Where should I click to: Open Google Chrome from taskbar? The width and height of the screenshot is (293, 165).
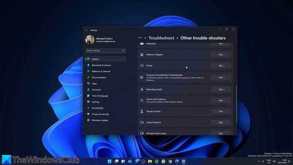(x=170, y=161)
